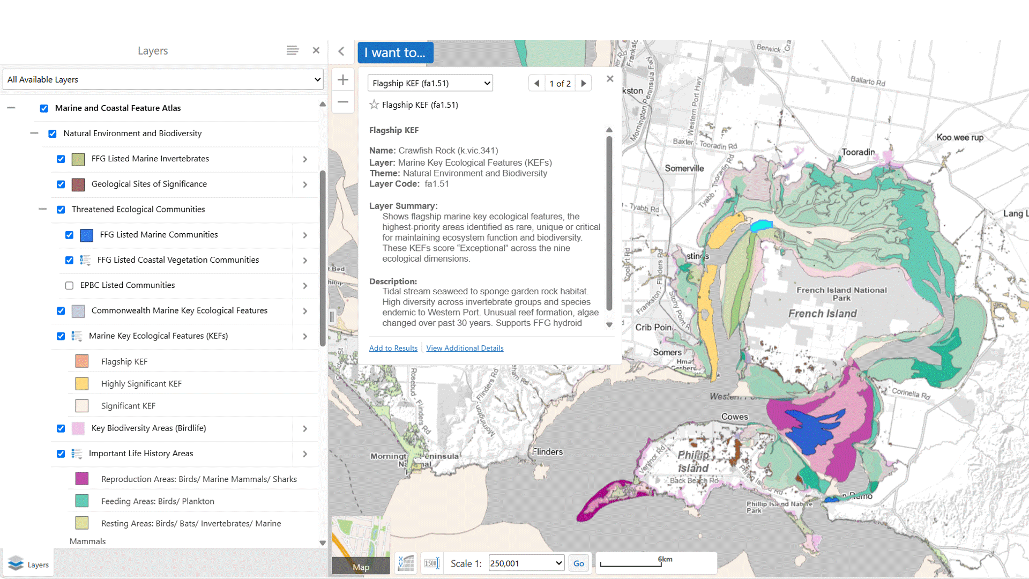Open Flagship KEF (fa1.51) result dropdown
The image size is (1029, 579).
430,83
